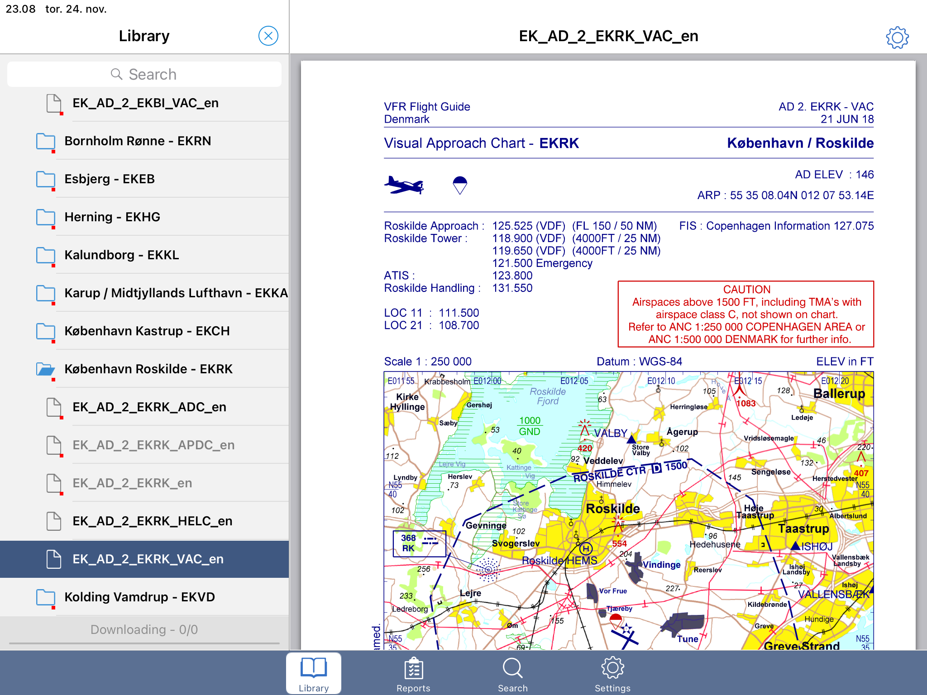
Task: Expand the Herning - EKHG folder
Action: click(x=144, y=217)
